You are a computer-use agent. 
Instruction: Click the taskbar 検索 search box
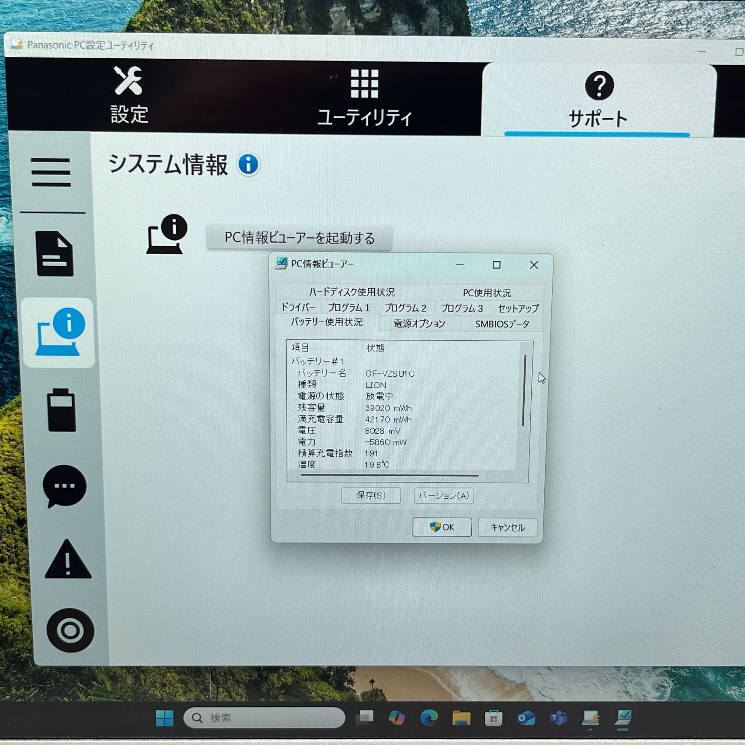click(x=264, y=718)
